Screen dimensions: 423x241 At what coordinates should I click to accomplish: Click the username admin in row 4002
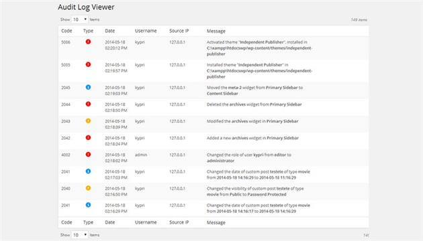(141, 155)
